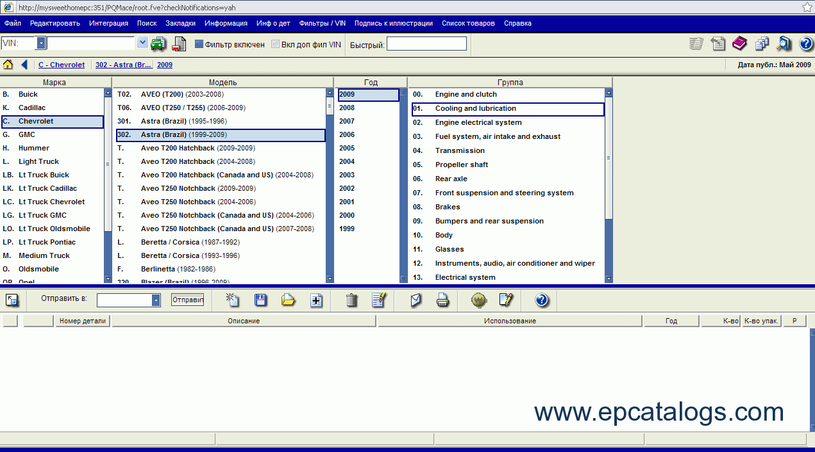Open the VIN history dropdown arrow beside car icon
The image size is (815, 452).
coord(142,43)
